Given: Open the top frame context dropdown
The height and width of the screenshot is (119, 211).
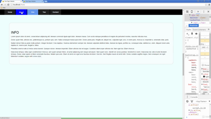Looking at the screenshot, I should tap(203, 101).
